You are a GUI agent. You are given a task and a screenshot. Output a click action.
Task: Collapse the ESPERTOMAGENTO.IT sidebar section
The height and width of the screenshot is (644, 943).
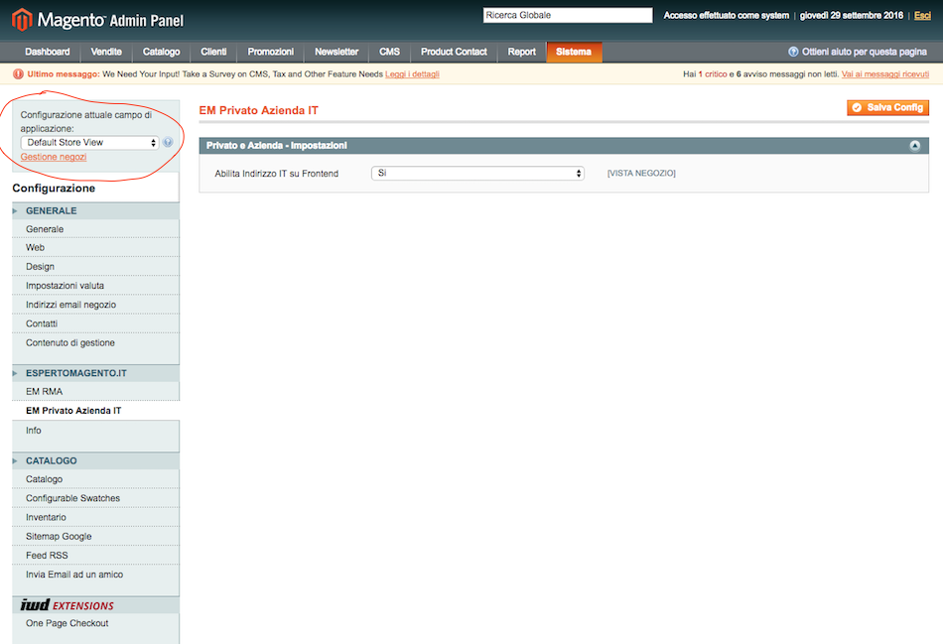[95, 373]
